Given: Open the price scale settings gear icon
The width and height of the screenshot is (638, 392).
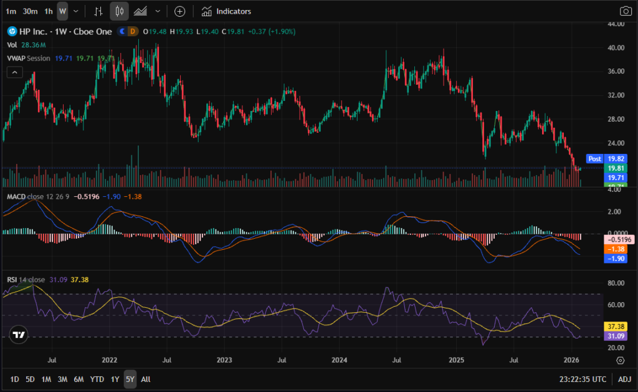Looking at the screenshot, I should point(620,360).
